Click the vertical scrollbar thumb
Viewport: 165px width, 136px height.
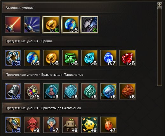tap(160, 47)
